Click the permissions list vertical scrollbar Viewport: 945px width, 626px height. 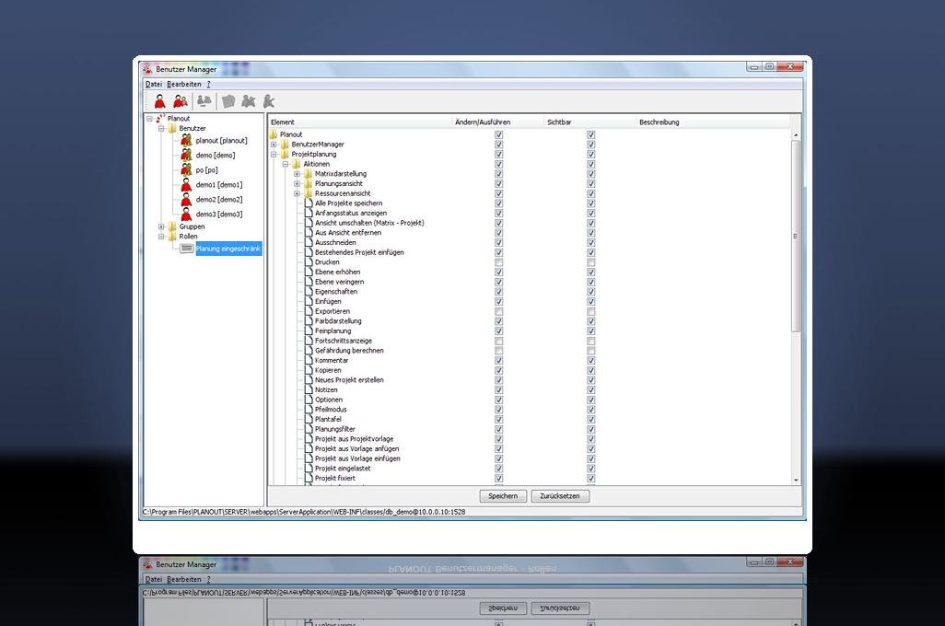click(796, 237)
